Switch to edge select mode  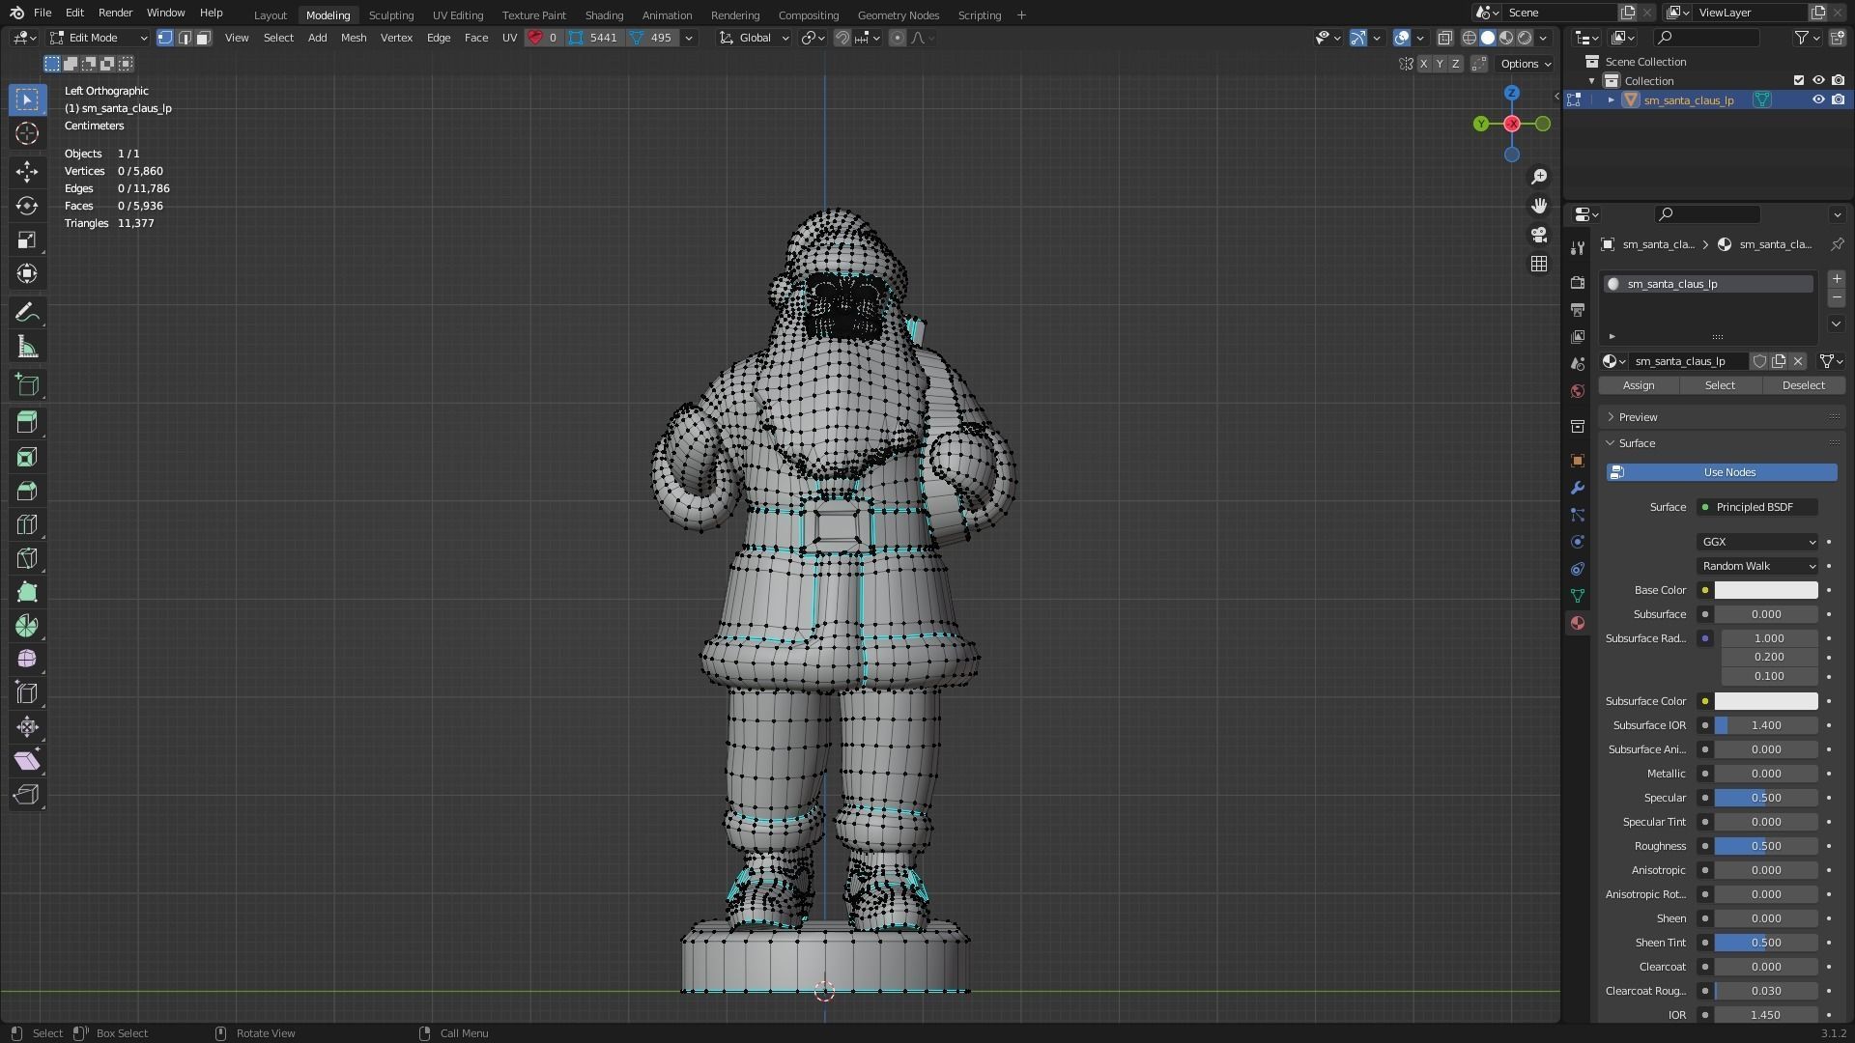click(185, 38)
